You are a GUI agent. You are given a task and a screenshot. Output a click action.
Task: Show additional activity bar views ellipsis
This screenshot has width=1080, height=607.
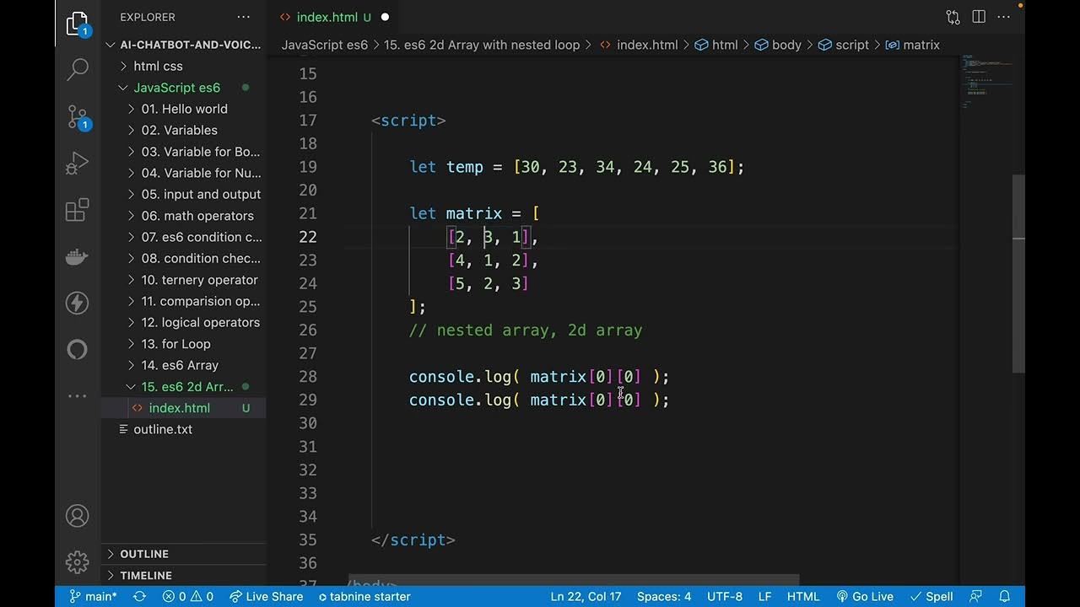coord(77,395)
